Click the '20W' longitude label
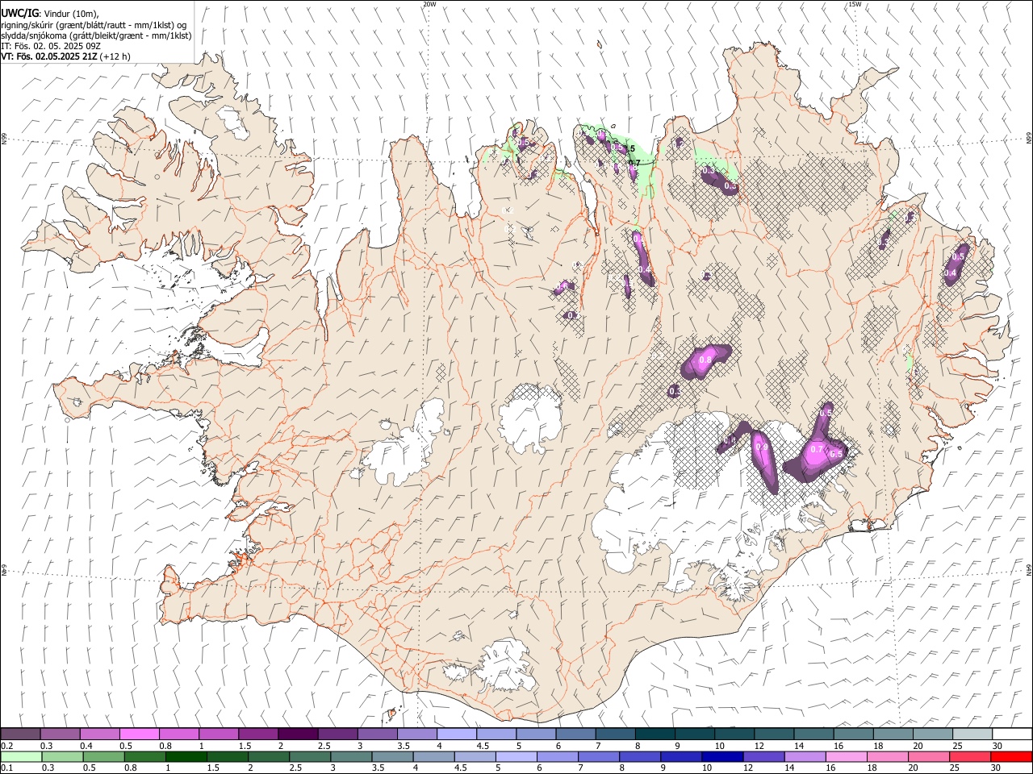1033x774 pixels. (x=429, y=4)
